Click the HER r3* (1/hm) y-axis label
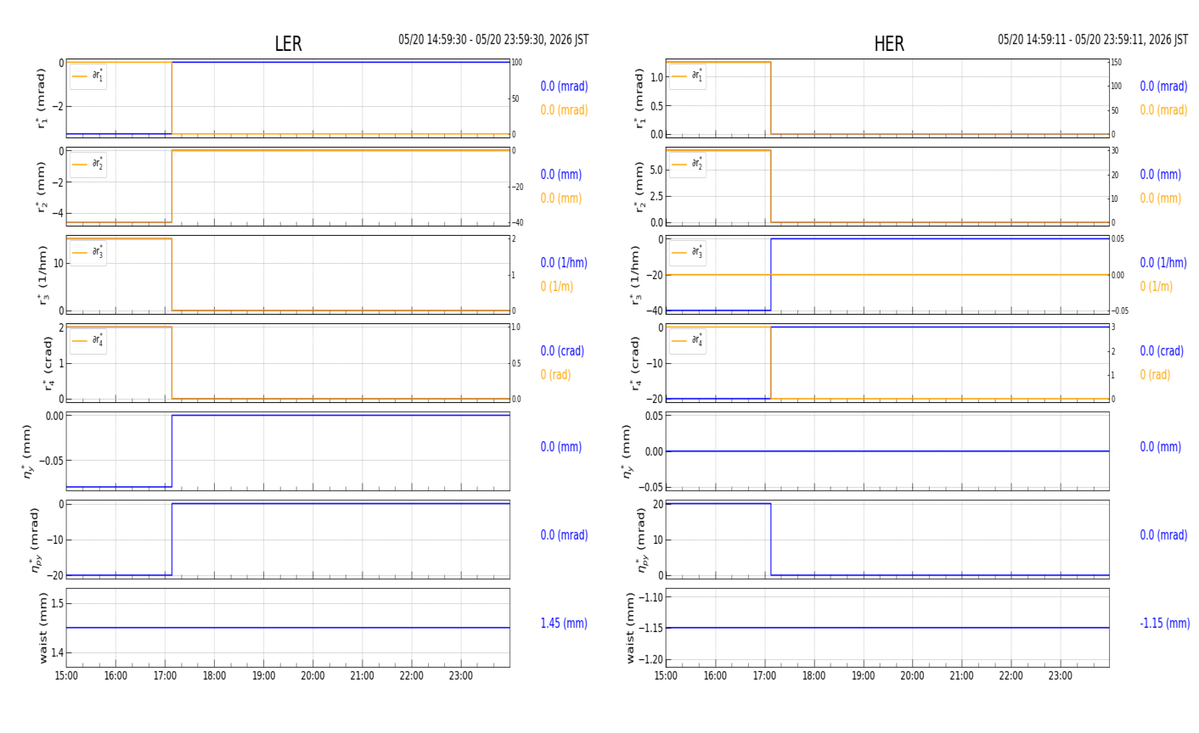 click(x=635, y=275)
